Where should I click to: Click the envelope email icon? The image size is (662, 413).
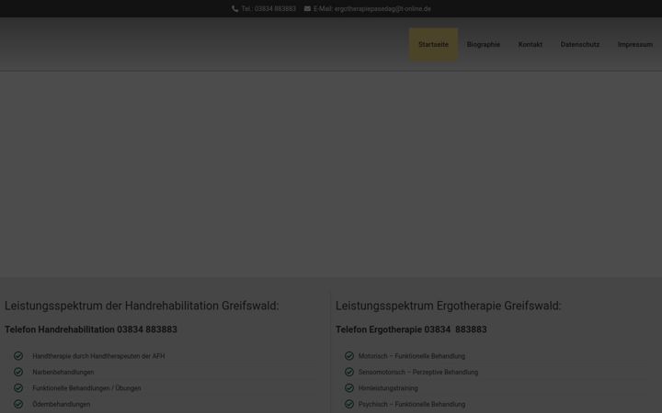coord(307,9)
